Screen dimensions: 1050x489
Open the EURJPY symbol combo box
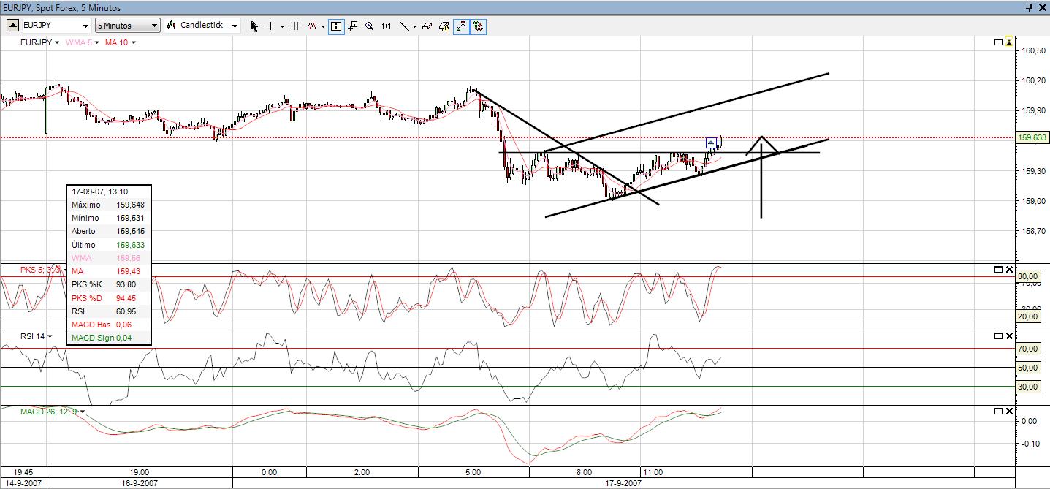(x=56, y=26)
